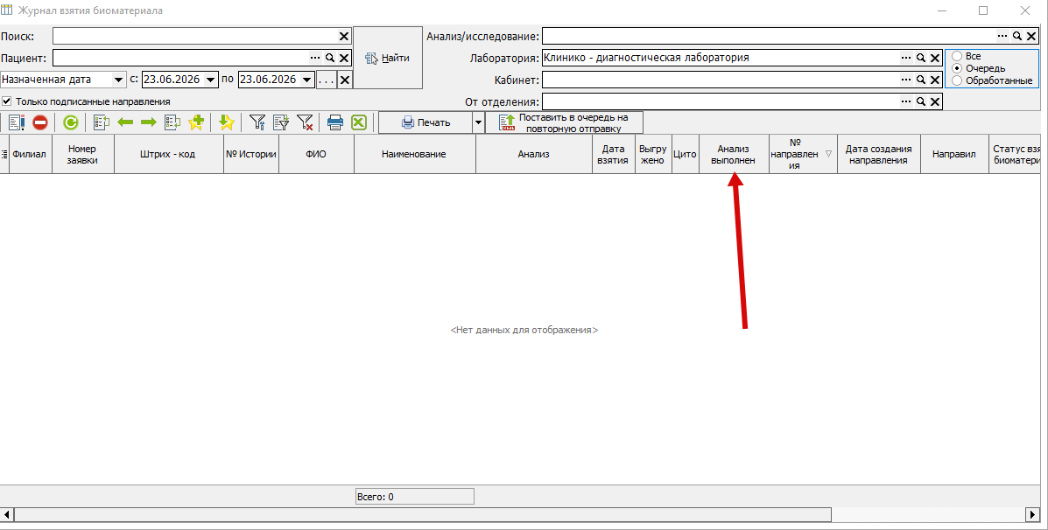Viewport: 1048px width, 530px height.
Task: Open the Пациент three-dots lookup
Action: coord(315,58)
